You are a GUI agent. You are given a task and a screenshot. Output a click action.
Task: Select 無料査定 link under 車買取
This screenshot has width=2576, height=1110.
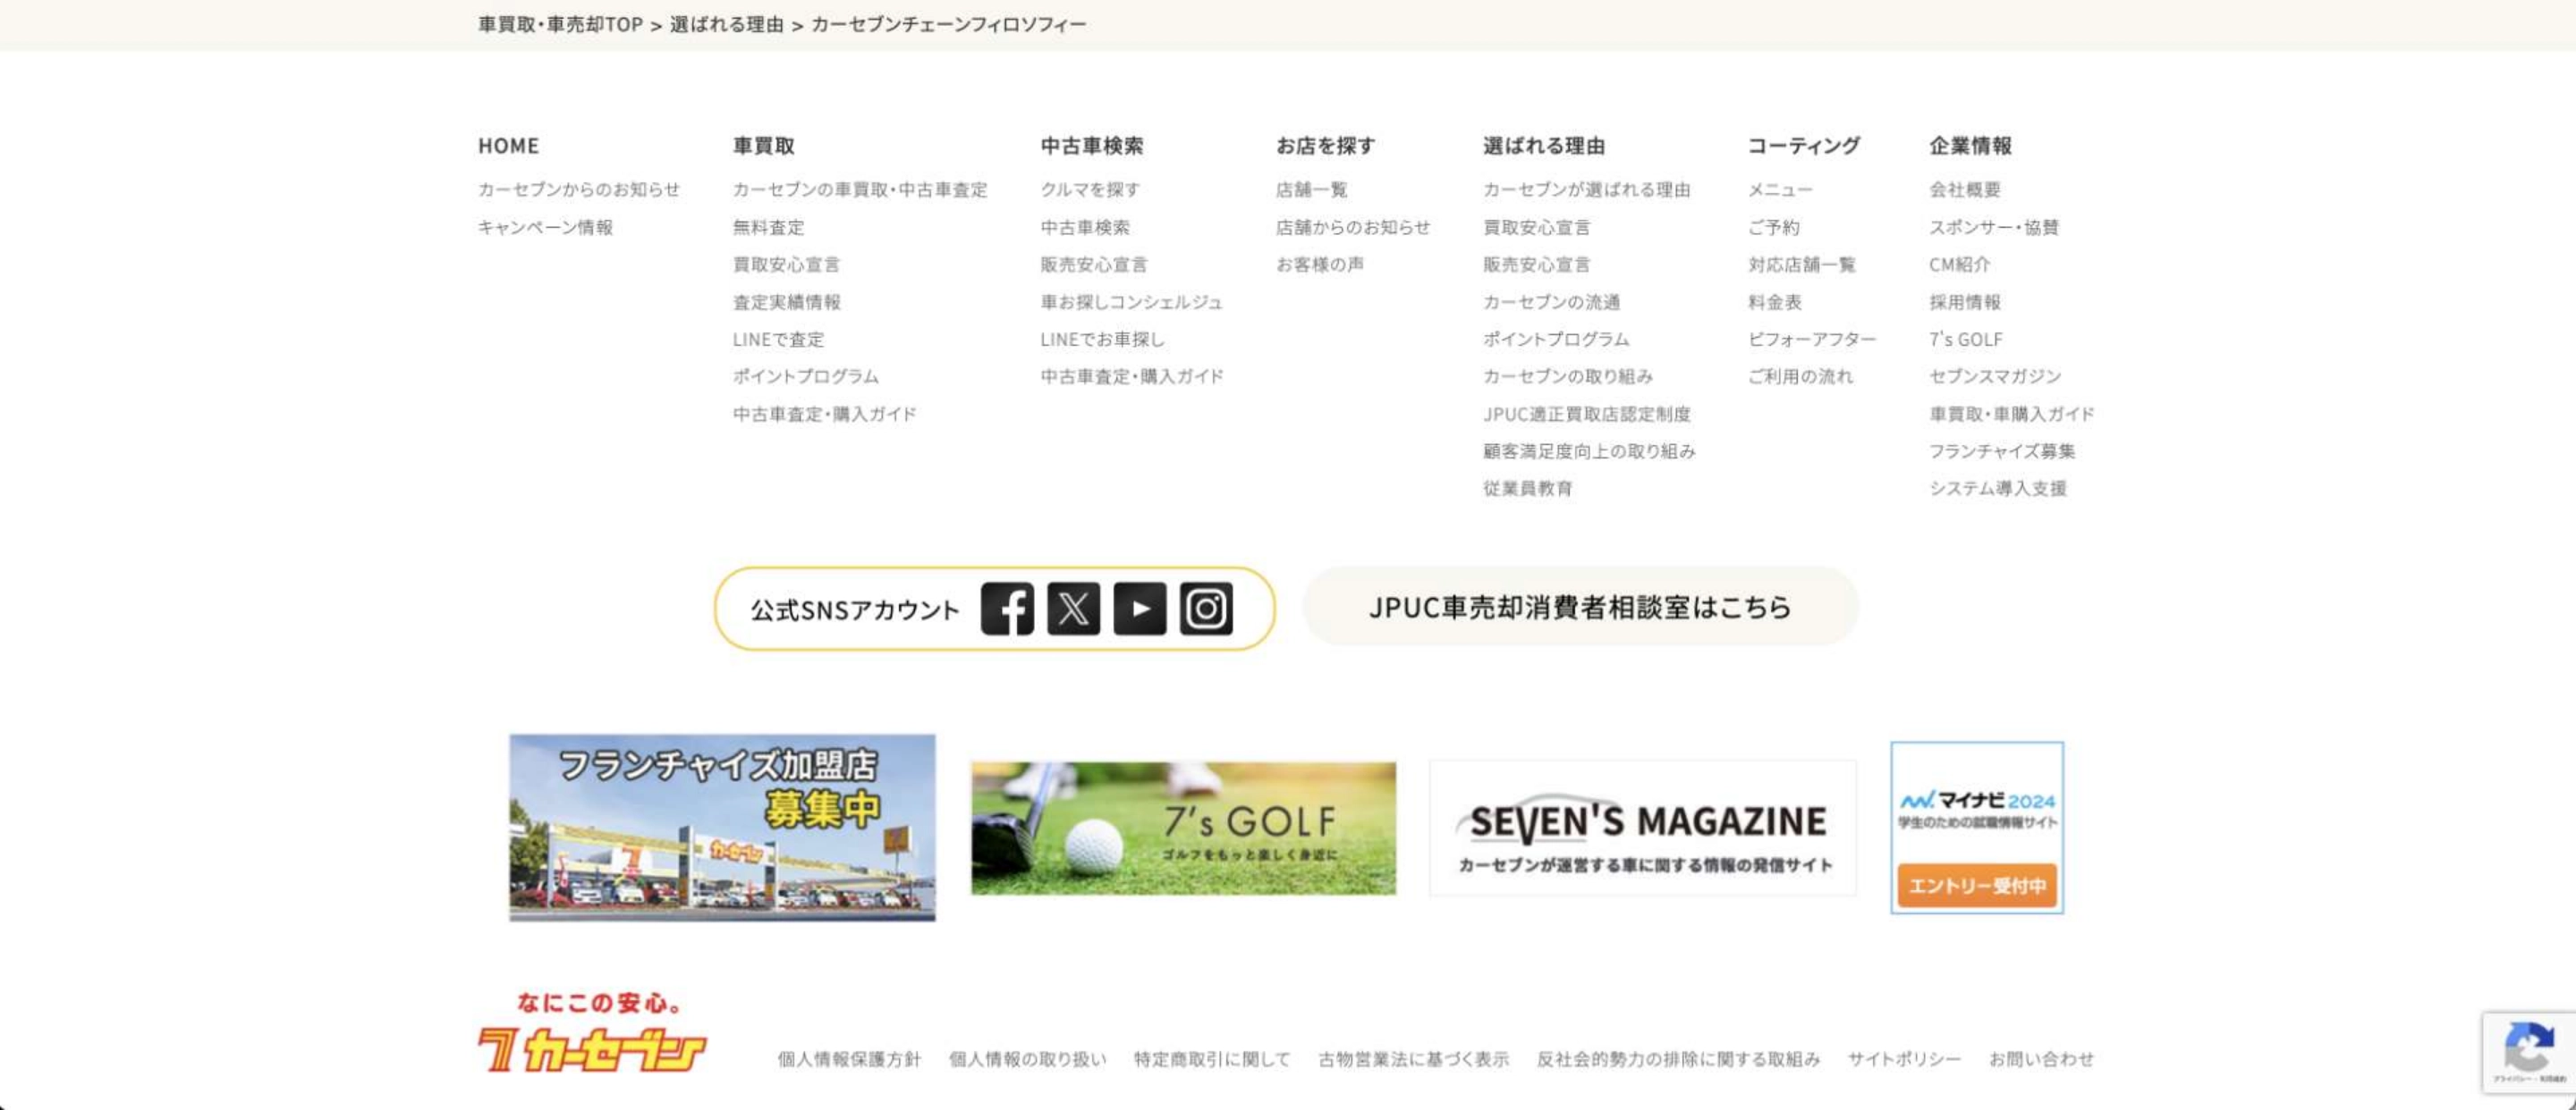click(x=768, y=227)
